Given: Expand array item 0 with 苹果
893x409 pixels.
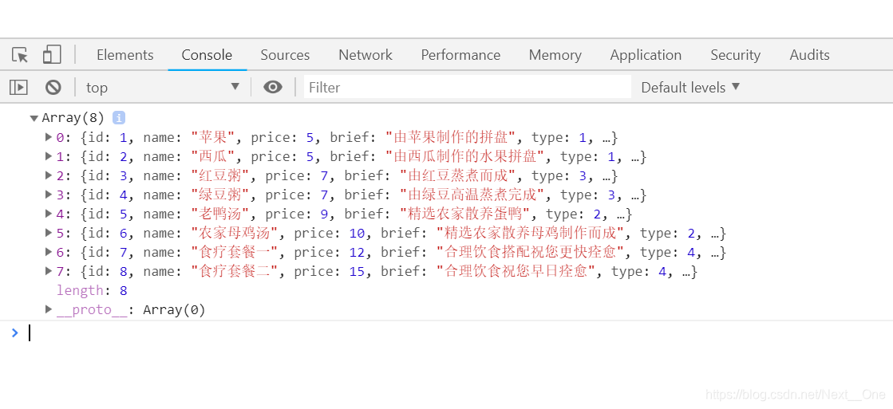Looking at the screenshot, I should click(x=49, y=137).
